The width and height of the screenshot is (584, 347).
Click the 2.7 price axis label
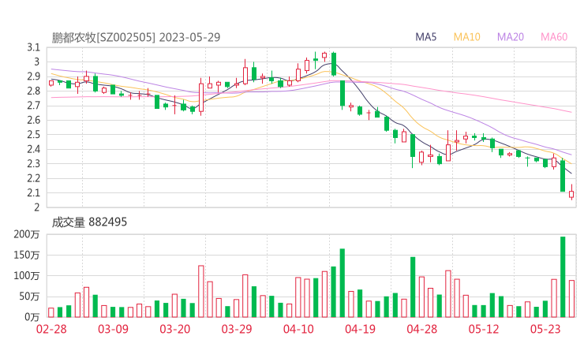click(x=33, y=106)
